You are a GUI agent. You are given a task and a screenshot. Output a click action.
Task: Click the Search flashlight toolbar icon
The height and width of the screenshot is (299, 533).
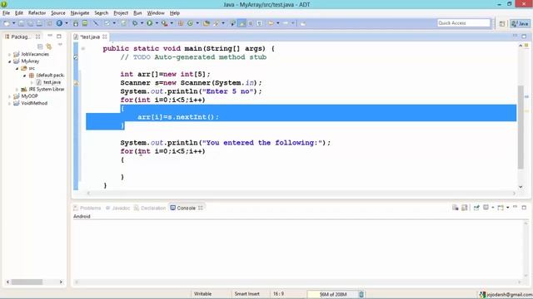[x=216, y=23]
